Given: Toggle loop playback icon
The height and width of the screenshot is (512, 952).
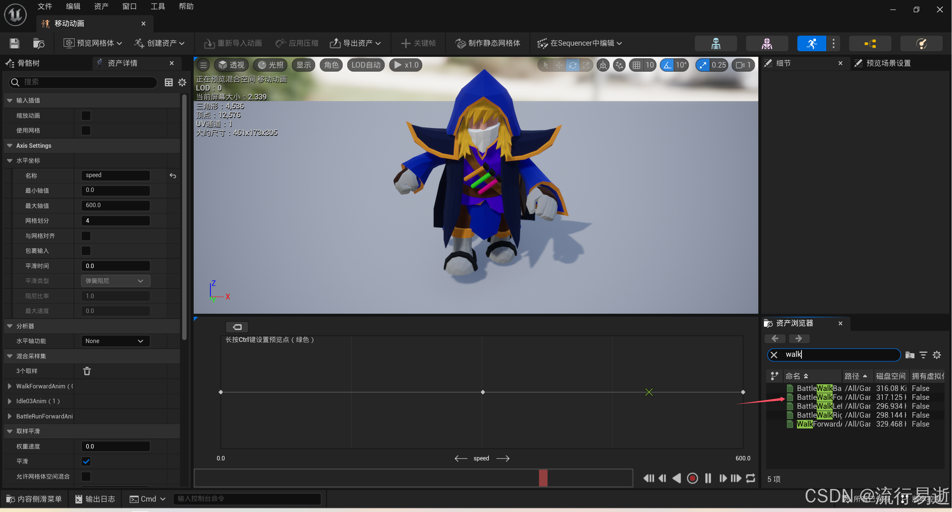Looking at the screenshot, I should click(x=751, y=478).
